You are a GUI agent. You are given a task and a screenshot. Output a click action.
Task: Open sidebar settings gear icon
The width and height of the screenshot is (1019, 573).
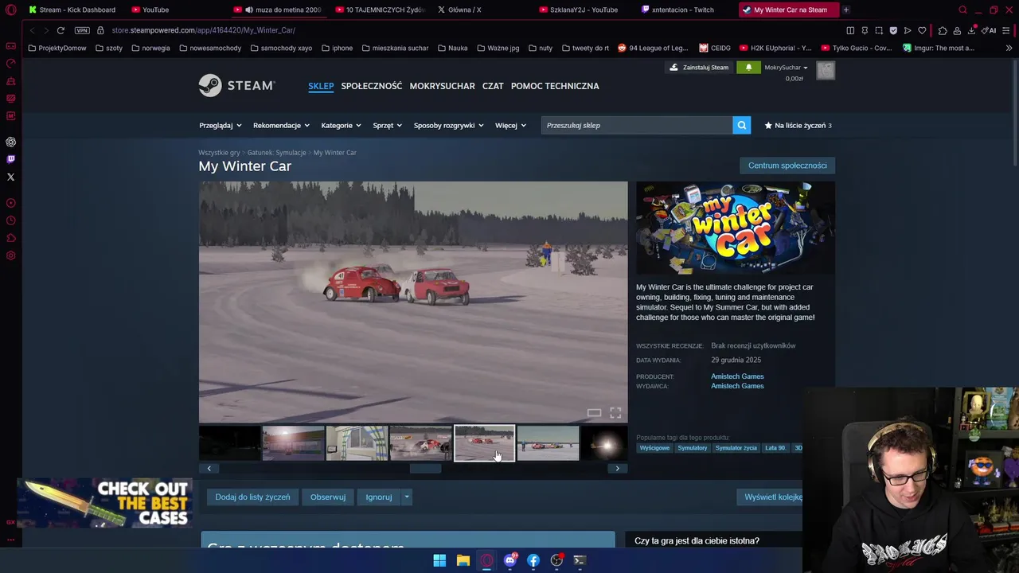(10, 255)
